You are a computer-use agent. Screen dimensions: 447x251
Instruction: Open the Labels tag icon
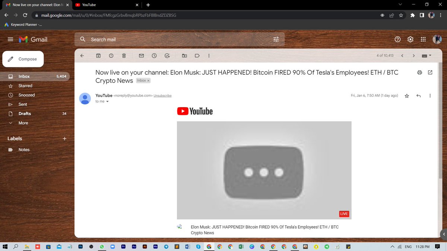coord(197,56)
